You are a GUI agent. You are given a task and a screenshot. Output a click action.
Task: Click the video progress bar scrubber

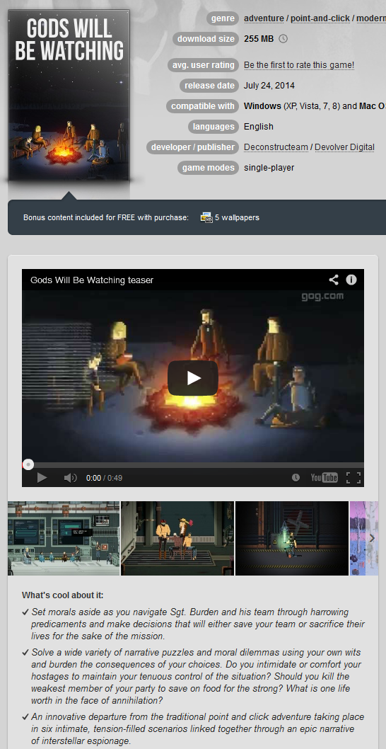pyautogui.click(x=28, y=464)
